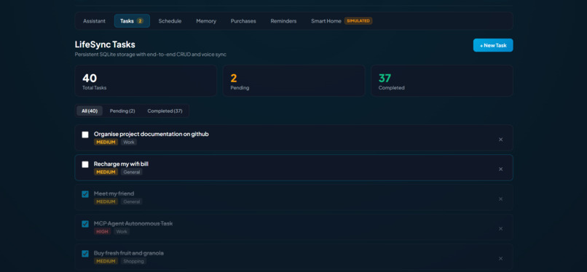The height and width of the screenshot is (272, 587).
Task: Click the Meet my friend title
Action: [114, 193]
